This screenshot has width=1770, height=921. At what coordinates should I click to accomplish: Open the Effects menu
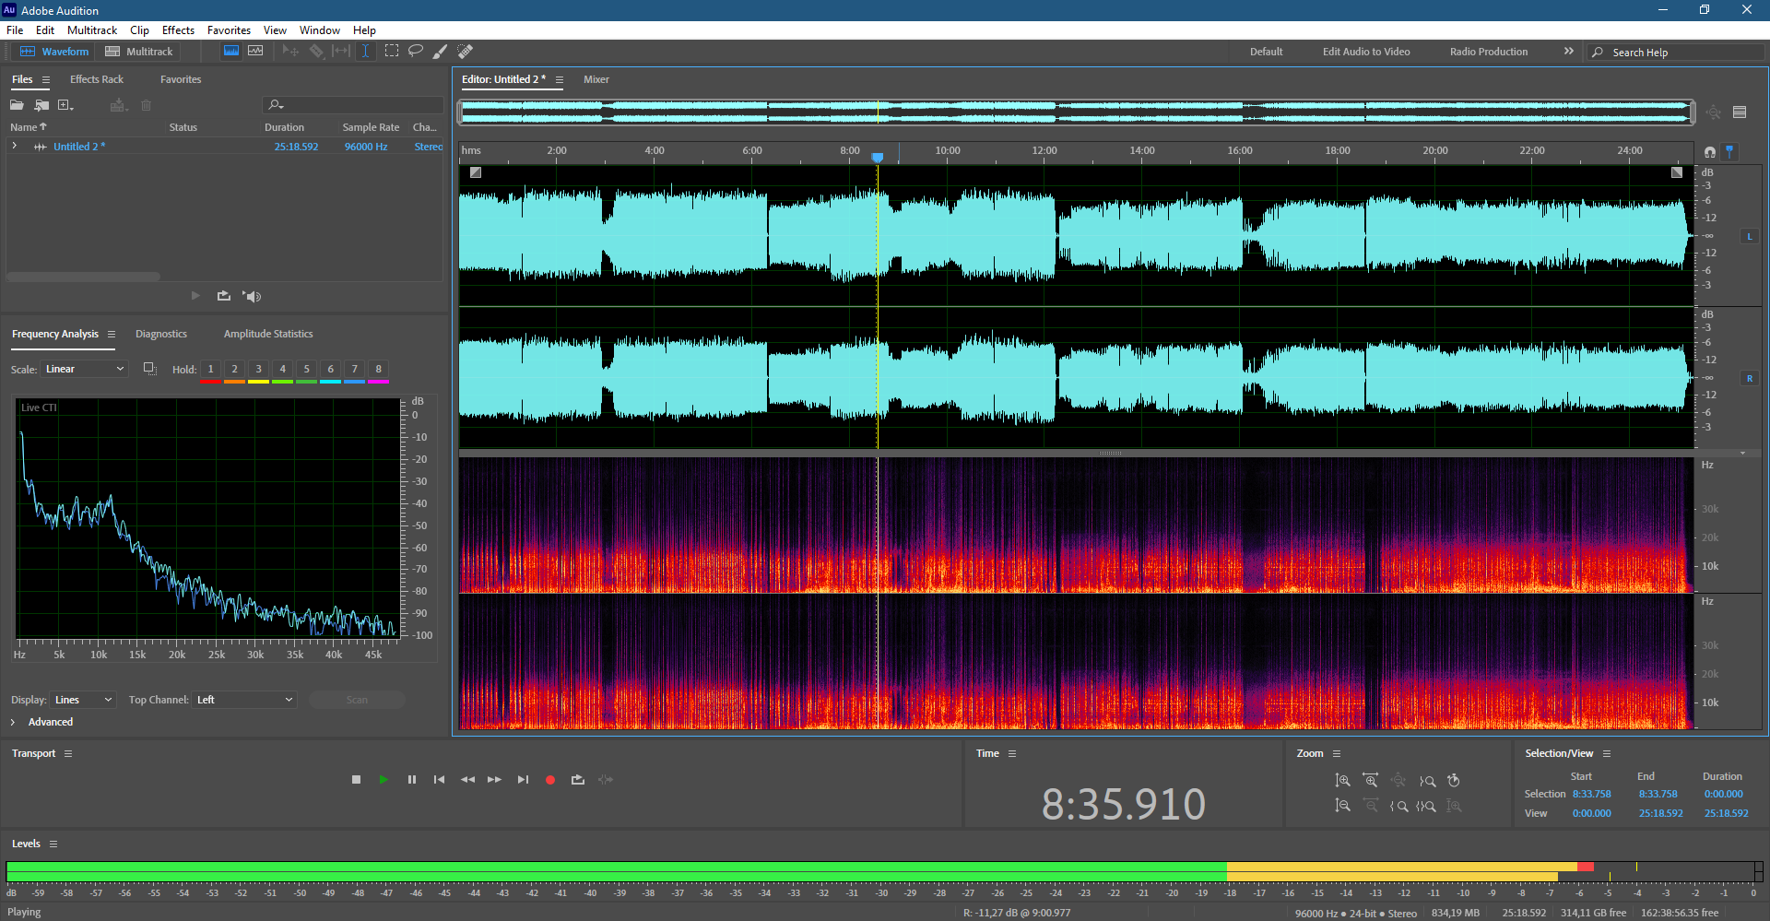[x=178, y=30]
